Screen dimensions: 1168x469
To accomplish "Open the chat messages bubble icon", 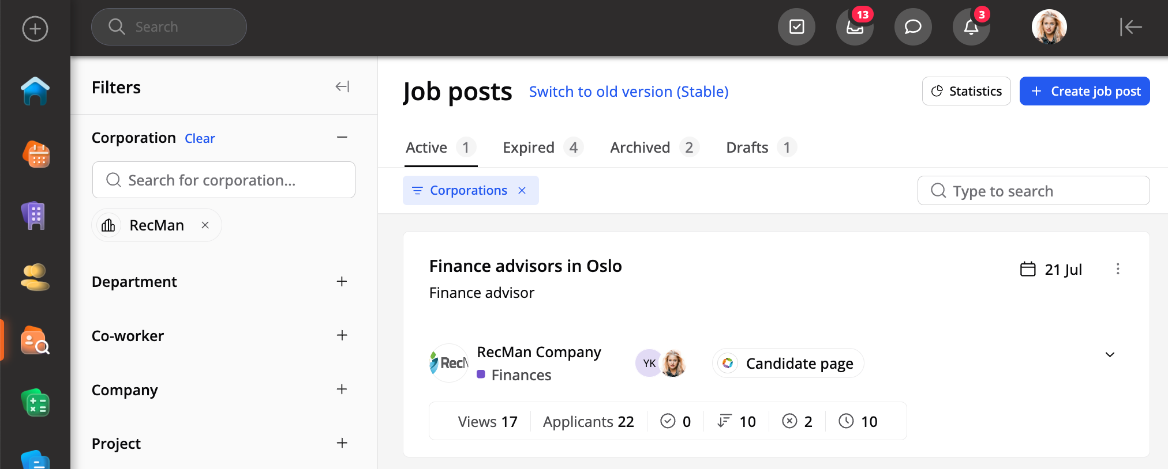I will [913, 27].
